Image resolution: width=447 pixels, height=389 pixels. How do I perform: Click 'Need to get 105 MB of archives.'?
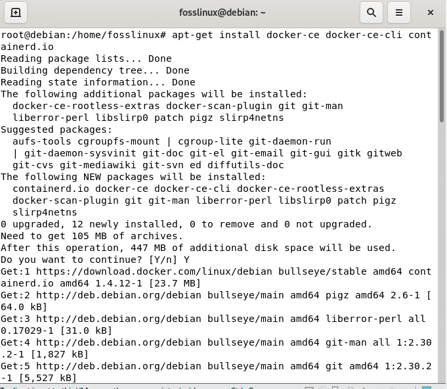(x=92, y=236)
